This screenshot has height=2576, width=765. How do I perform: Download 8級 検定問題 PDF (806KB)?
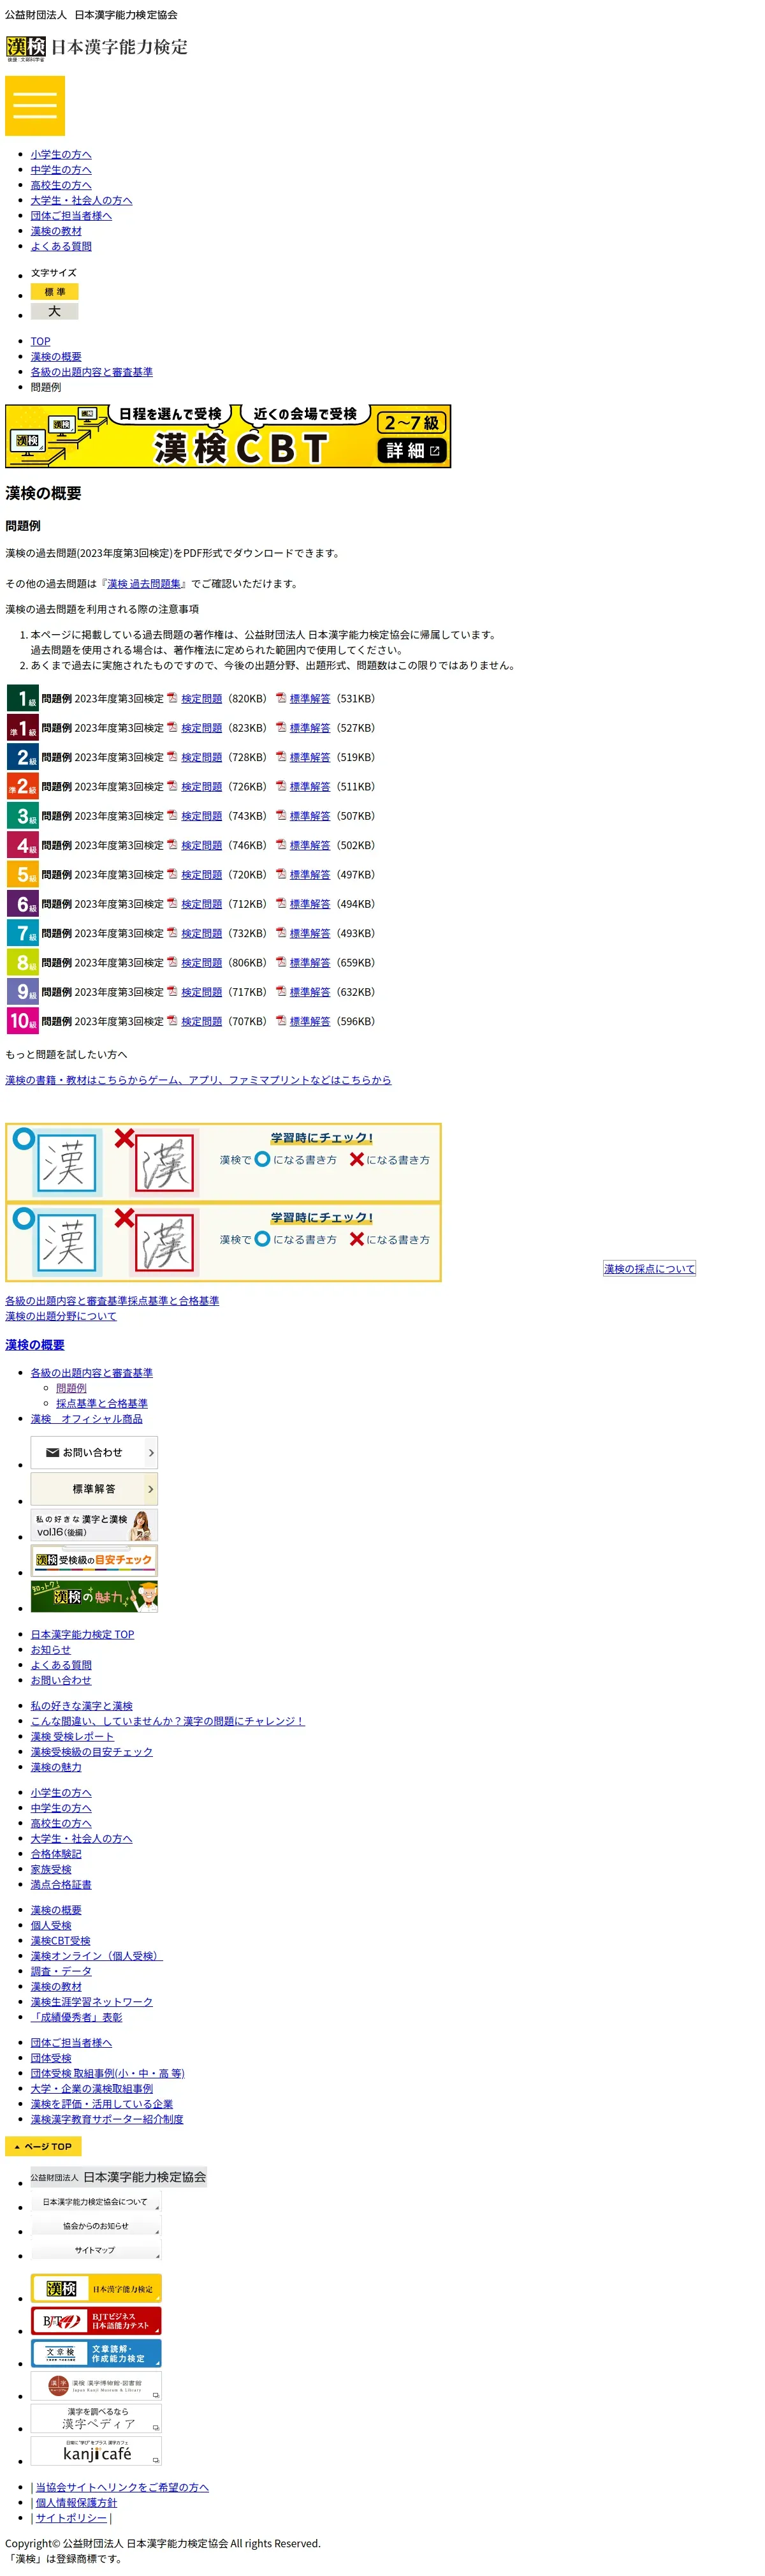(x=201, y=963)
